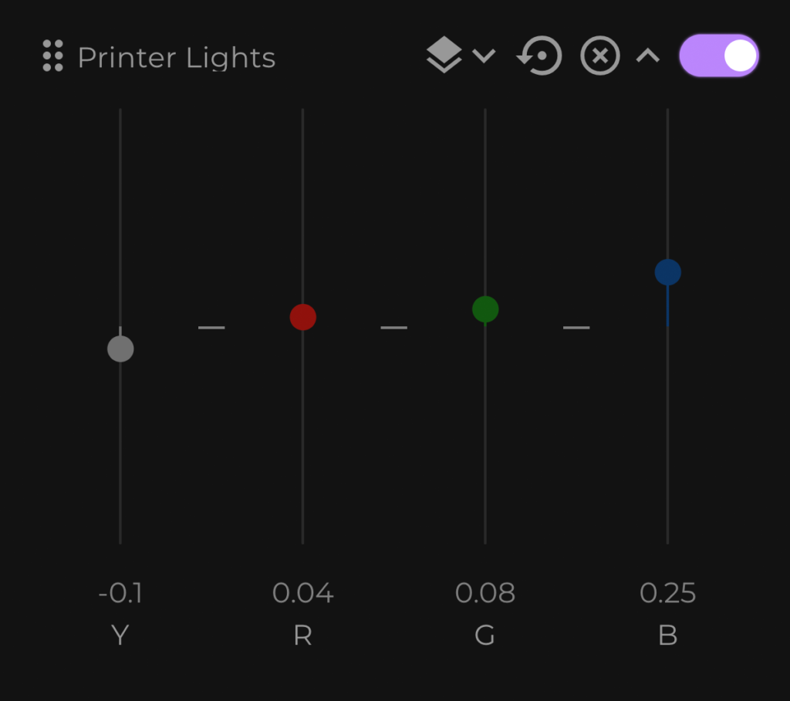Viewport: 790px width, 701px height.
Task: Reset Printer Lights with the circular arrow icon
Action: coord(539,56)
